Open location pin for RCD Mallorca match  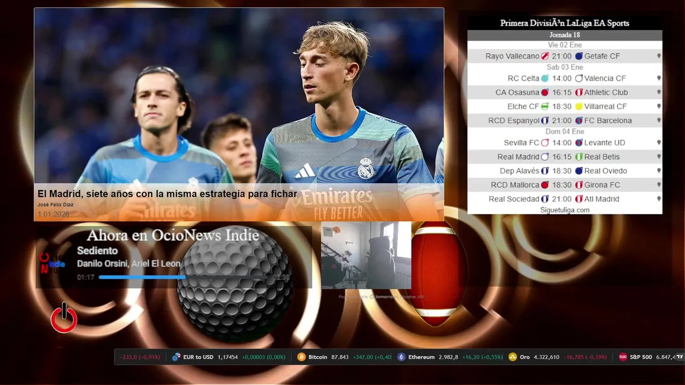pos(659,185)
